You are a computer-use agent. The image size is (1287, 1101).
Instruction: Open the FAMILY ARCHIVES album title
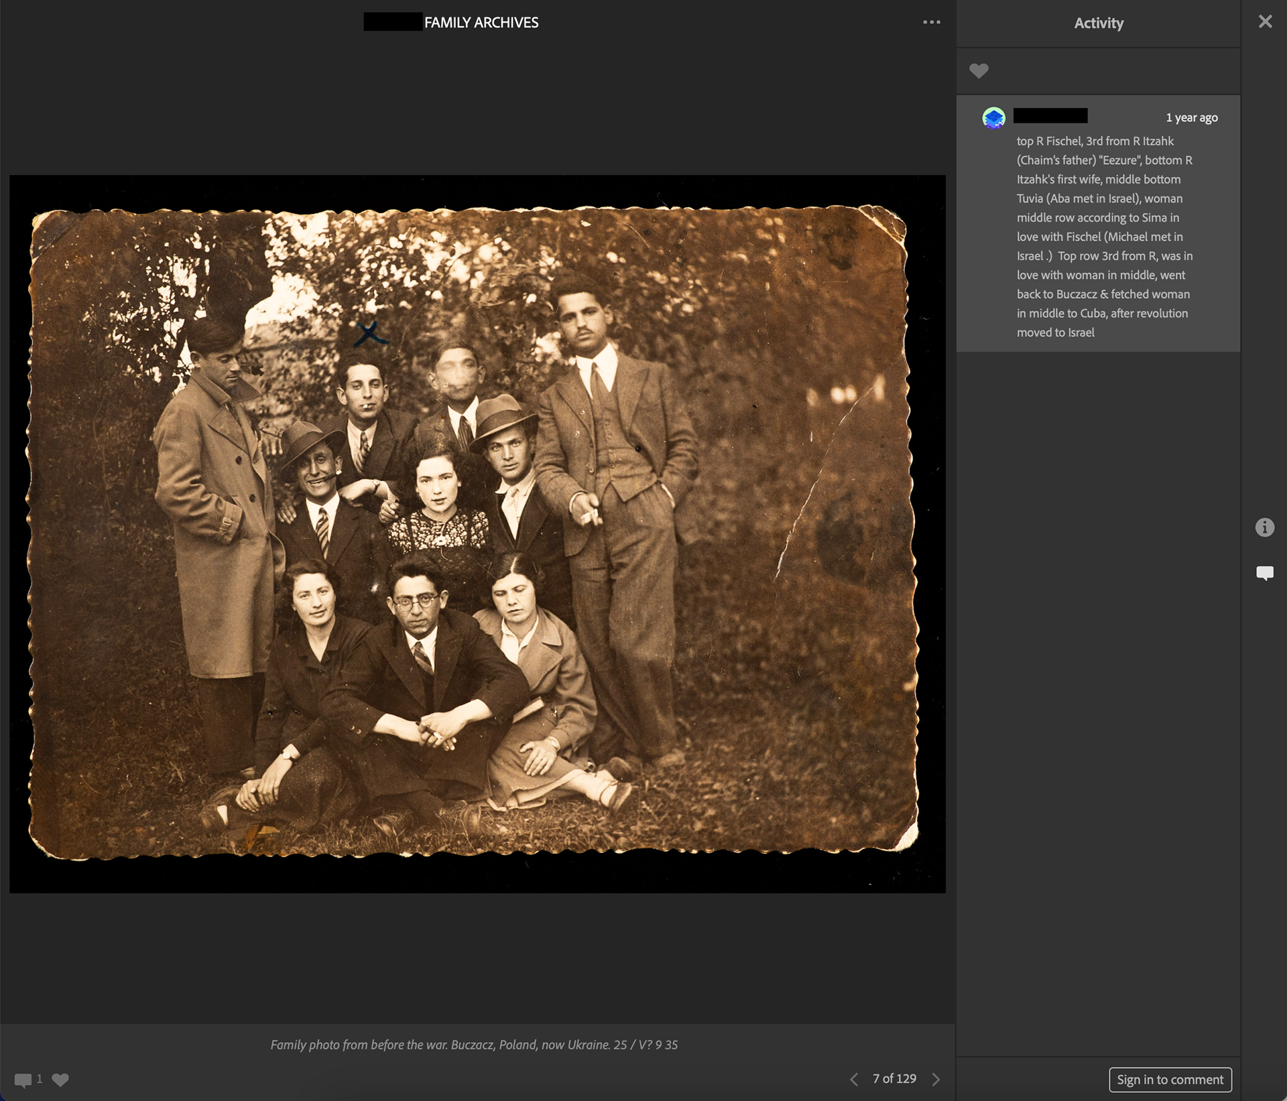coord(481,23)
